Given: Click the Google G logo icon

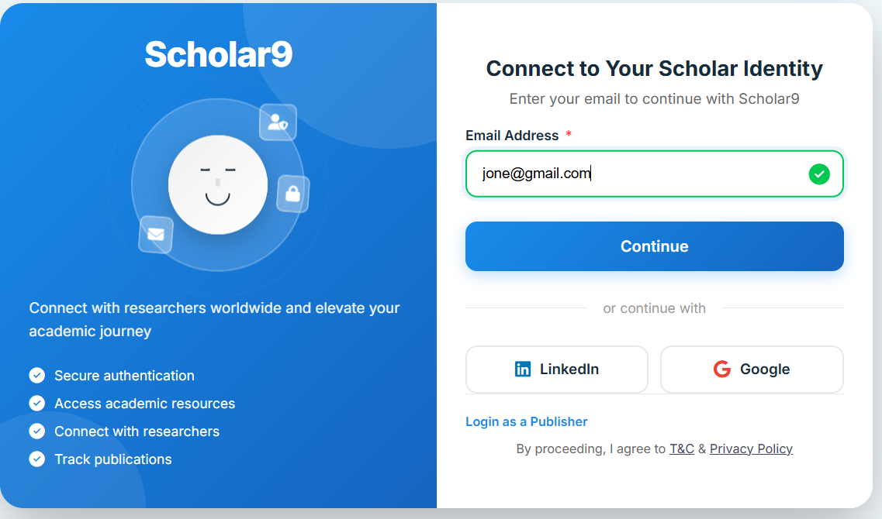Looking at the screenshot, I should (x=721, y=369).
